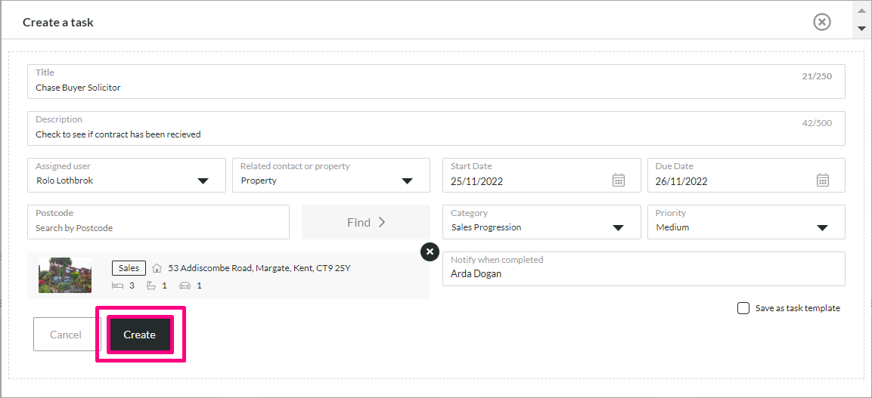Screen dimensions: 872x398
Task: Click the bathrooms icon on property card
Action: 151,286
